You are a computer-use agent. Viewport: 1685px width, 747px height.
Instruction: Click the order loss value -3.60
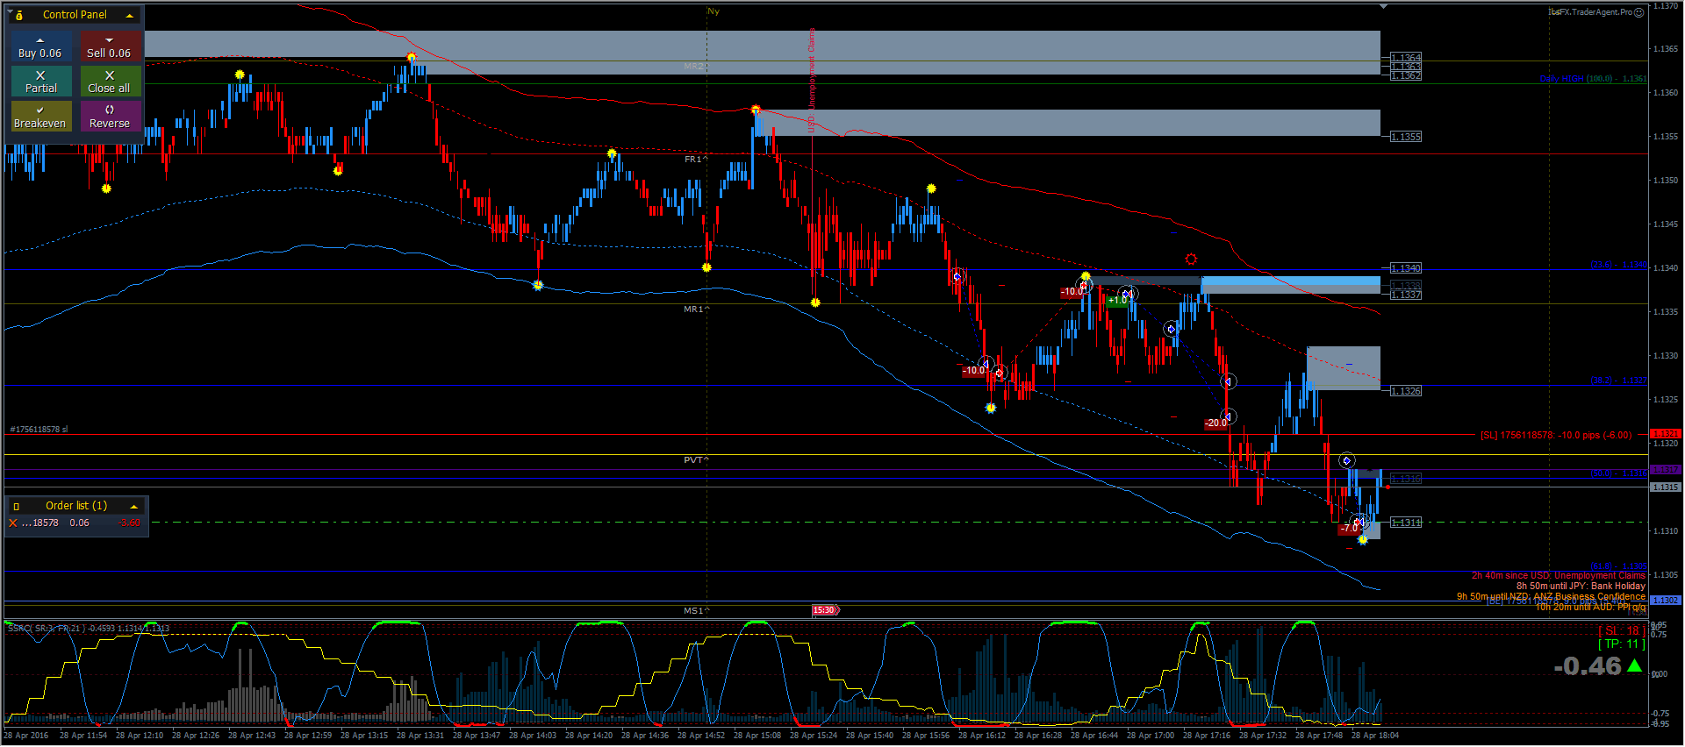[x=129, y=523]
